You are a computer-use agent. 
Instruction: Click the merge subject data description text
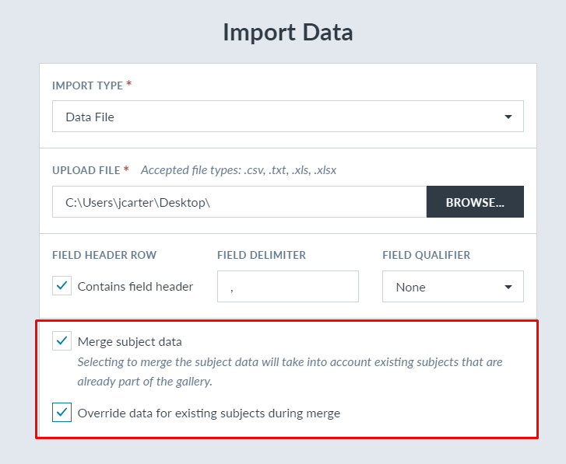[x=290, y=372]
